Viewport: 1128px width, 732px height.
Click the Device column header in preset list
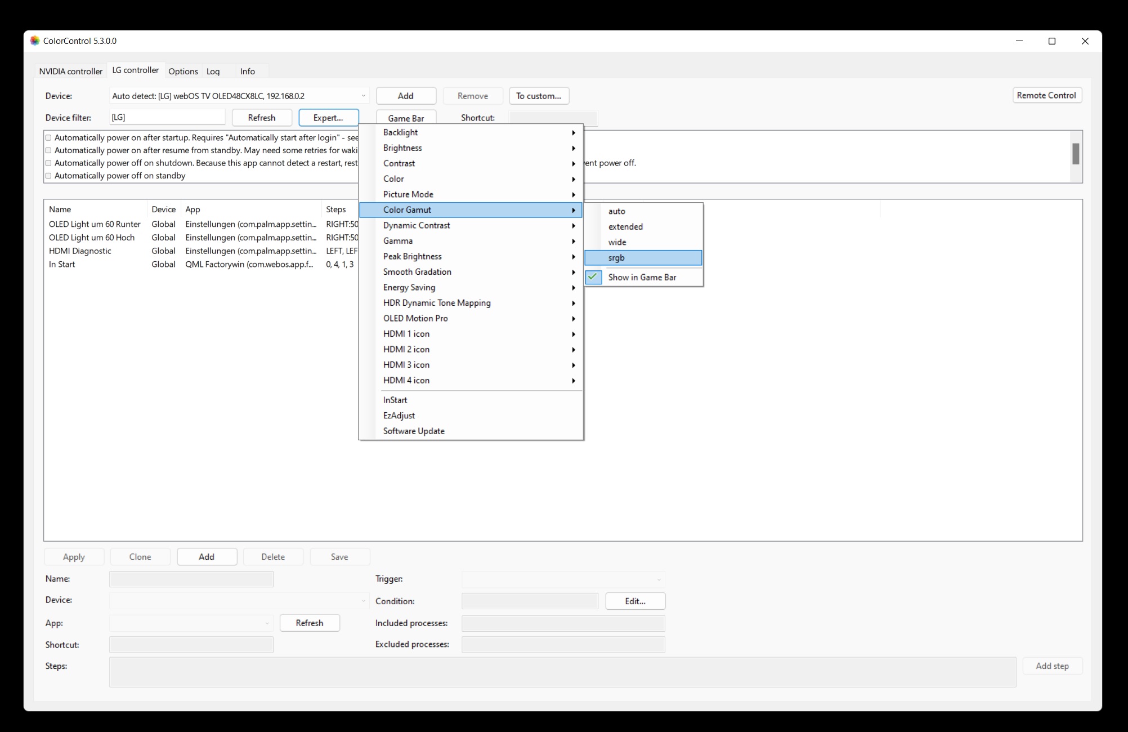coord(164,209)
